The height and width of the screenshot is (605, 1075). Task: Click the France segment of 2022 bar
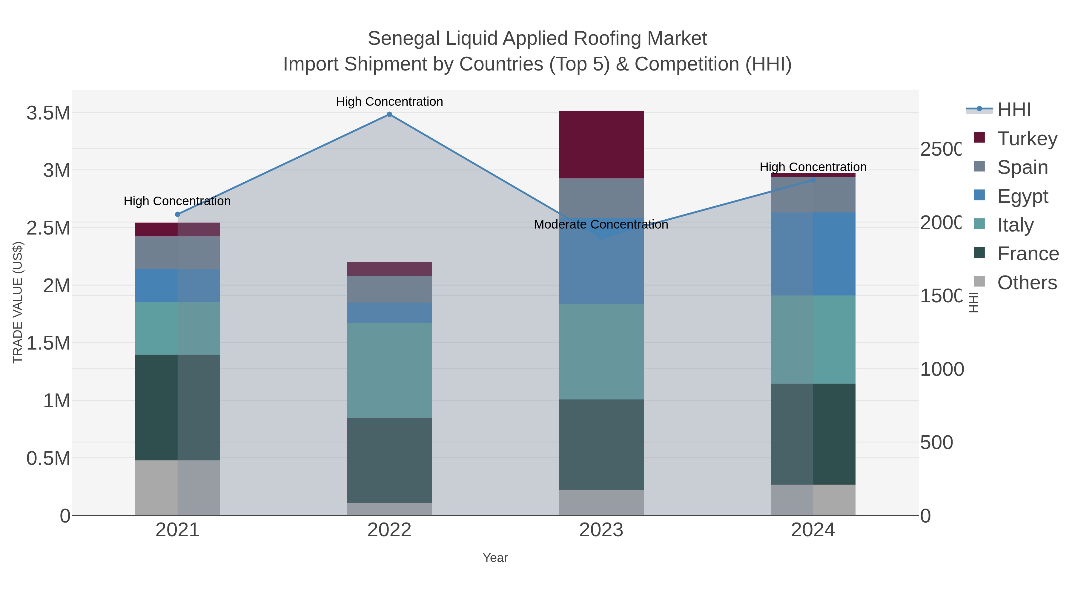pyautogui.click(x=389, y=460)
